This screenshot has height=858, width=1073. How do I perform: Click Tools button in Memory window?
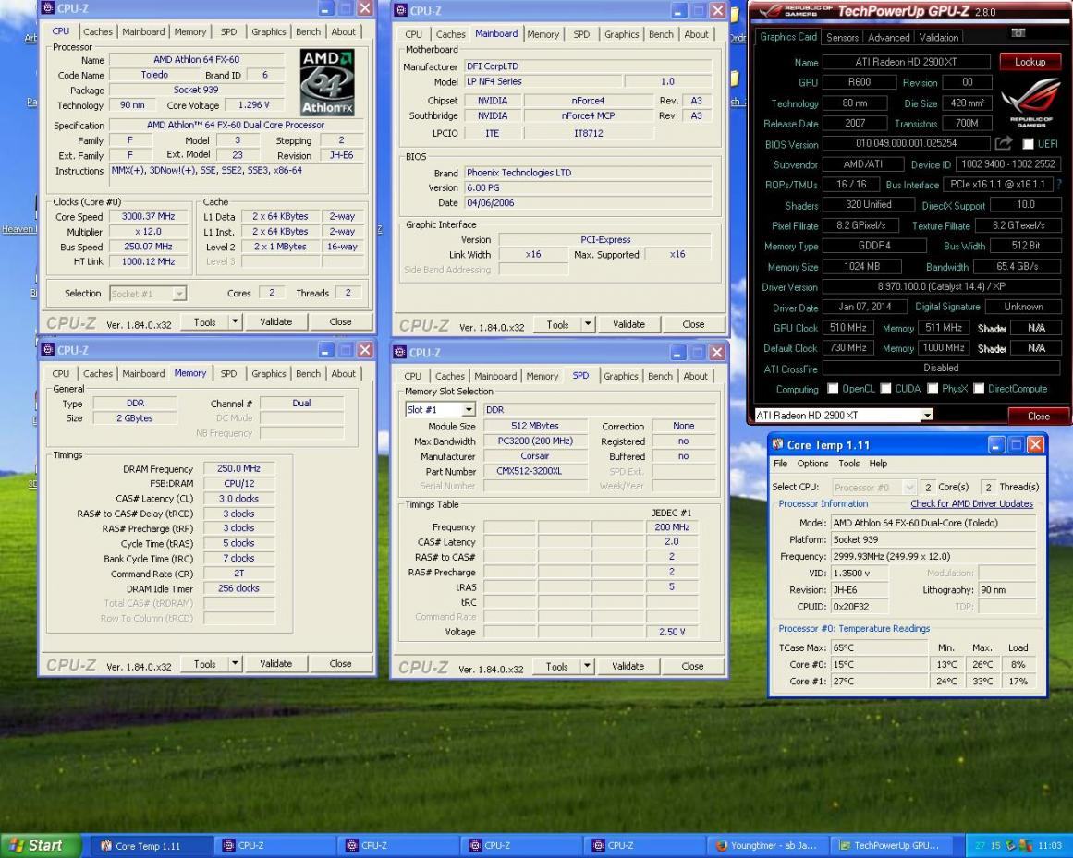tap(204, 663)
